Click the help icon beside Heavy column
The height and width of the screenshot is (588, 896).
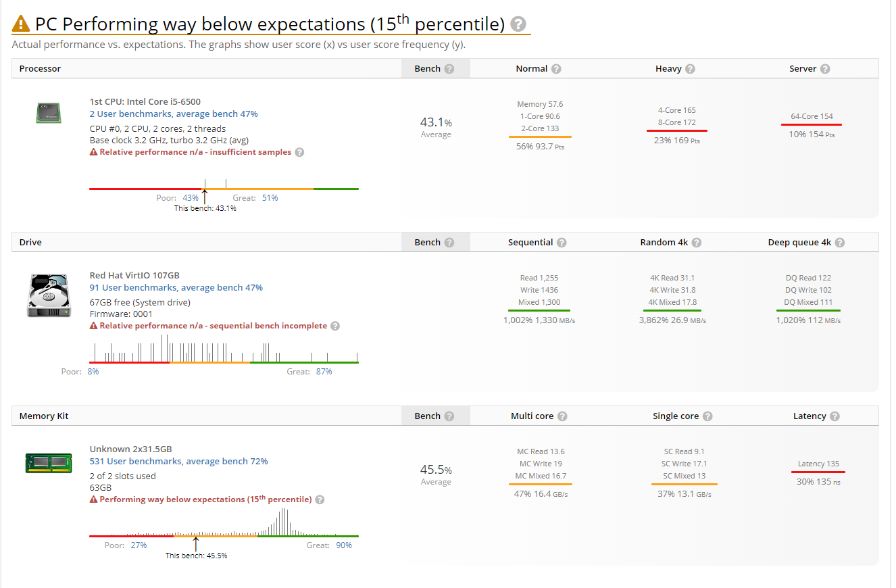coord(690,69)
